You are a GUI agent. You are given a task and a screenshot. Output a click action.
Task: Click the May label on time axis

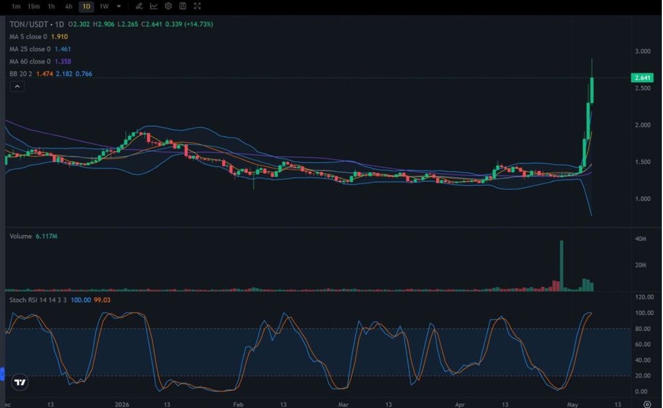coord(572,404)
